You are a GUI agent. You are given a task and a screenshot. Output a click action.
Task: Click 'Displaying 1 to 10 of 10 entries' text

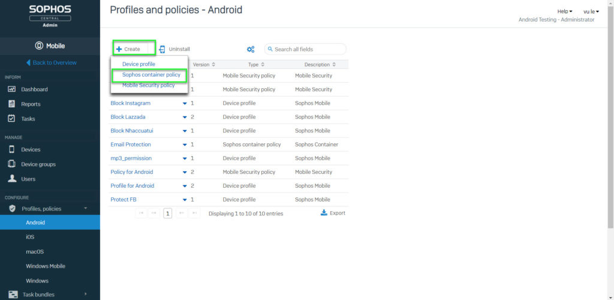pyautogui.click(x=246, y=214)
